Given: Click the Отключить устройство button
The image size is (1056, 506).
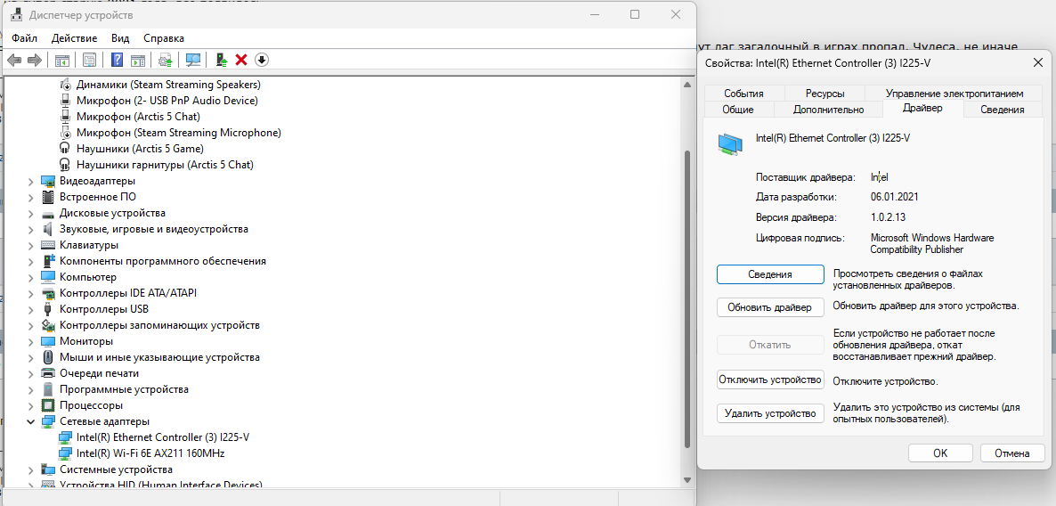Looking at the screenshot, I should [770, 379].
